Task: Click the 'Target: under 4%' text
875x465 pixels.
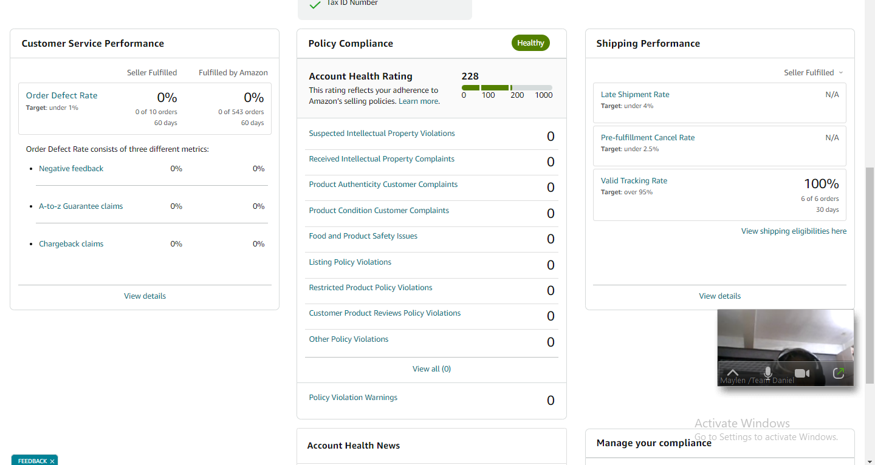Action: [x=627, y=106]
